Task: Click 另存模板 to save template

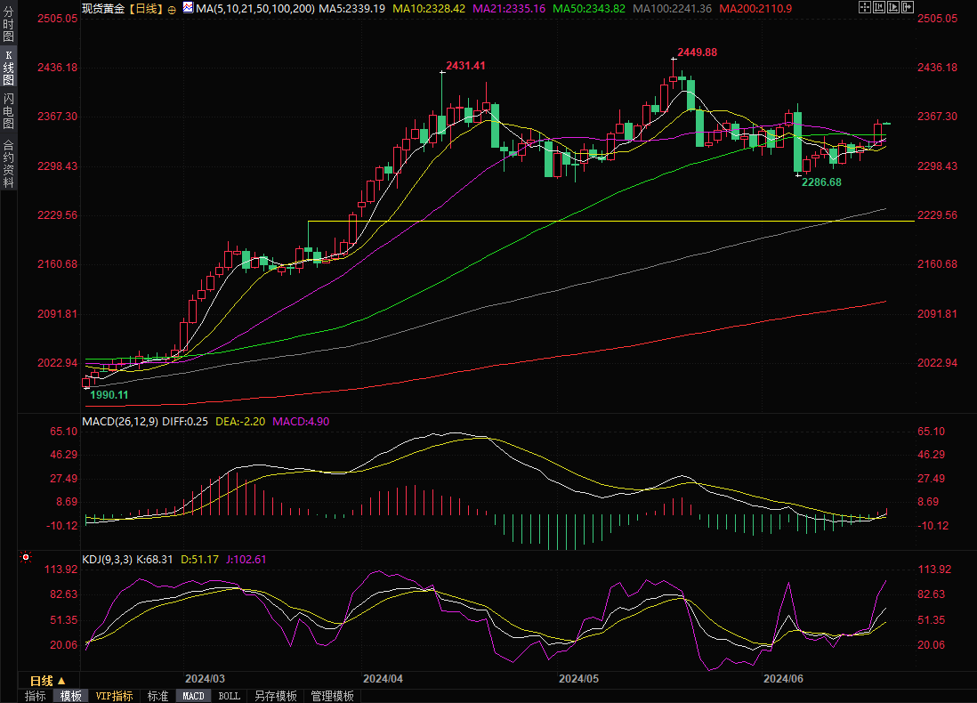Action: pyautogui.click(x=275, y=696)
